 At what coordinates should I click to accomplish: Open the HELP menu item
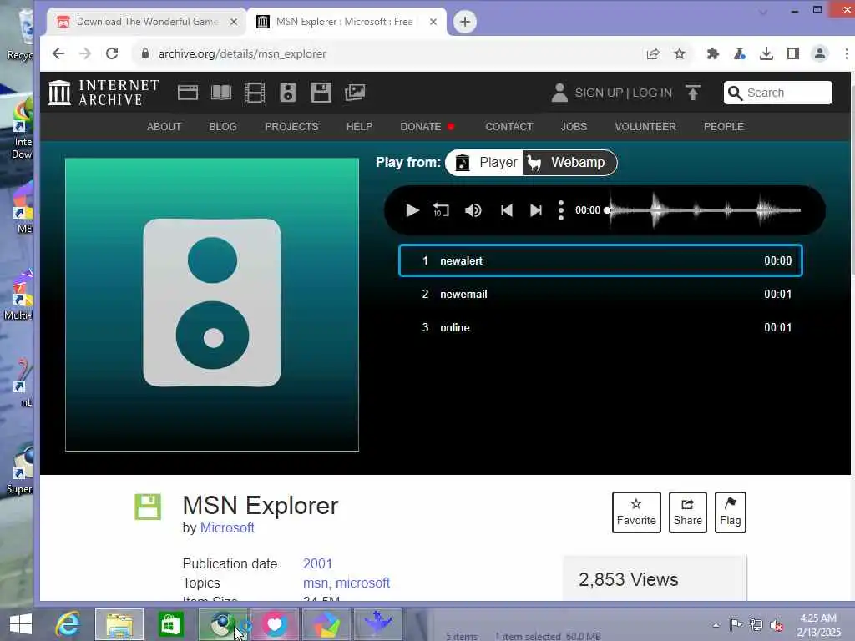(x=359, y=127)
